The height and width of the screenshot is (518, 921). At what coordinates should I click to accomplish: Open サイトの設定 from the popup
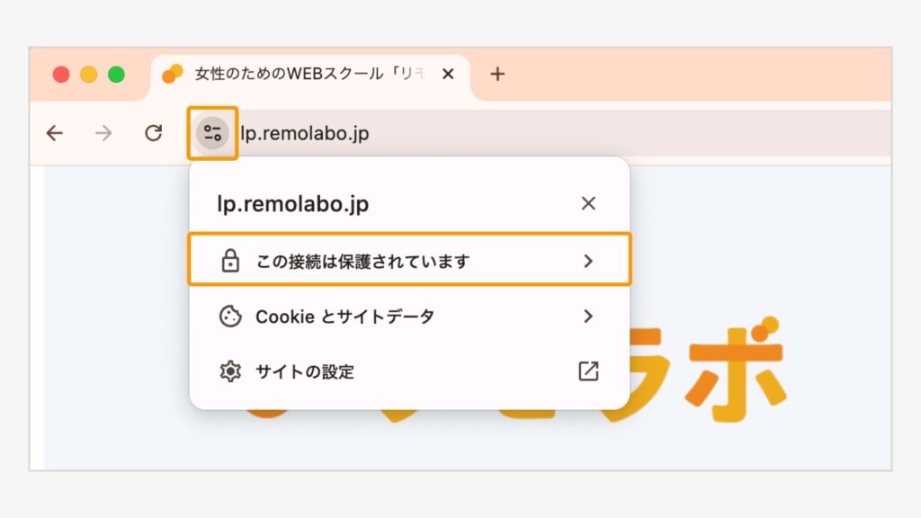[409, 371]
